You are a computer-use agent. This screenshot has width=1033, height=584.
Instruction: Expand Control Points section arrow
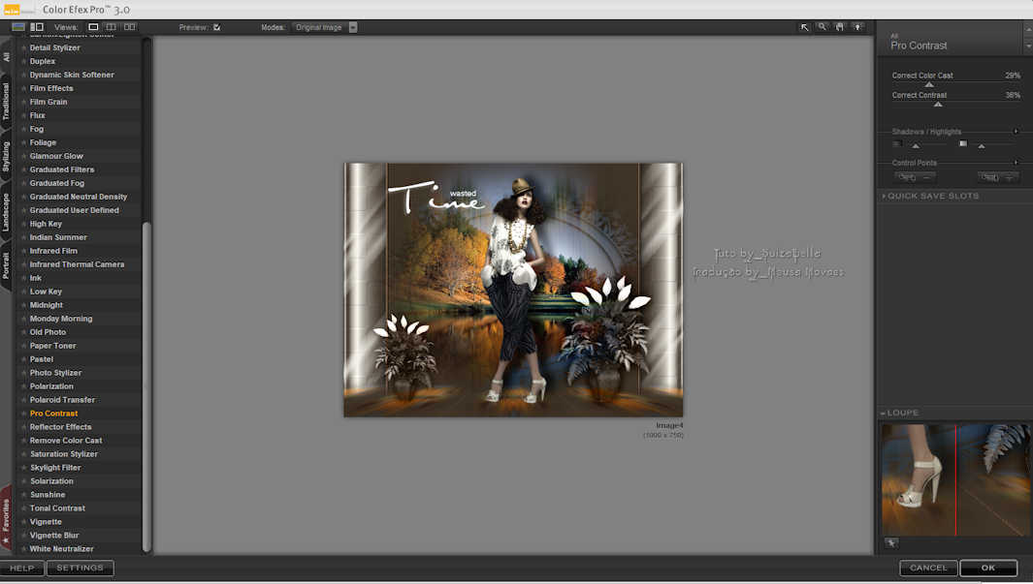[x=1016, y=163]
